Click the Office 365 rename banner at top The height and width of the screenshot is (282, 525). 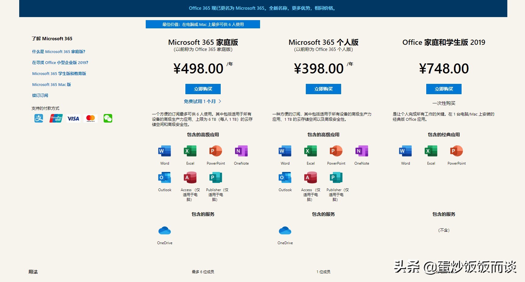point(262,8)
